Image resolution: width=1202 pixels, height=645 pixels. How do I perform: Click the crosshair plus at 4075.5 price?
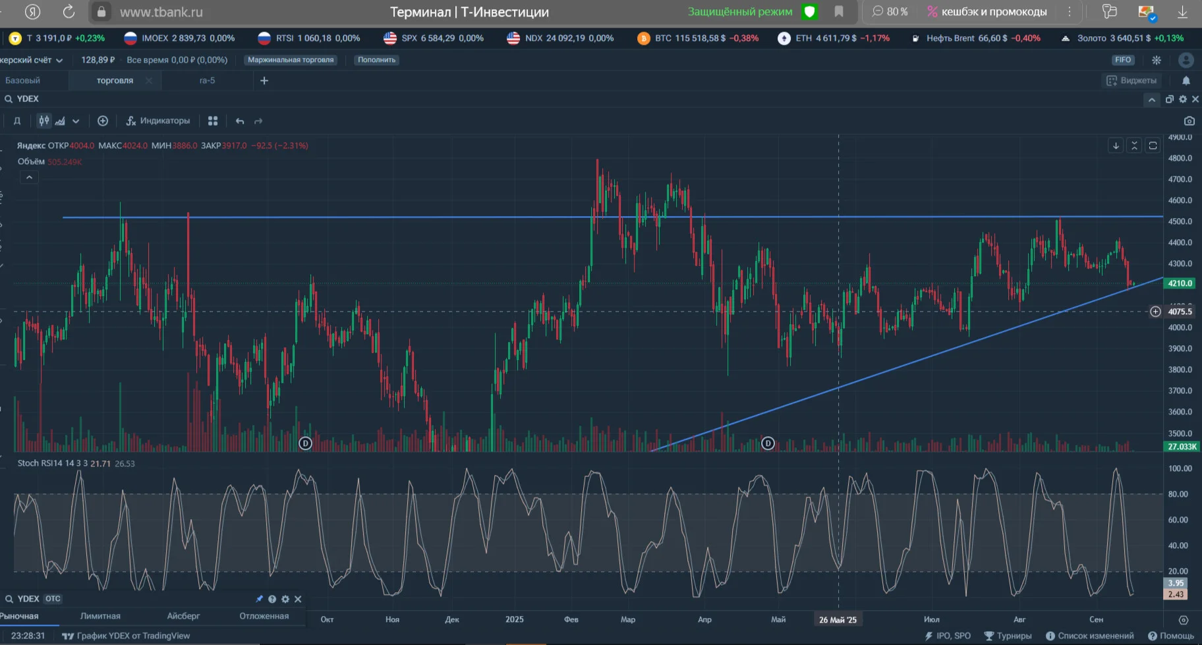[1155, 312]
